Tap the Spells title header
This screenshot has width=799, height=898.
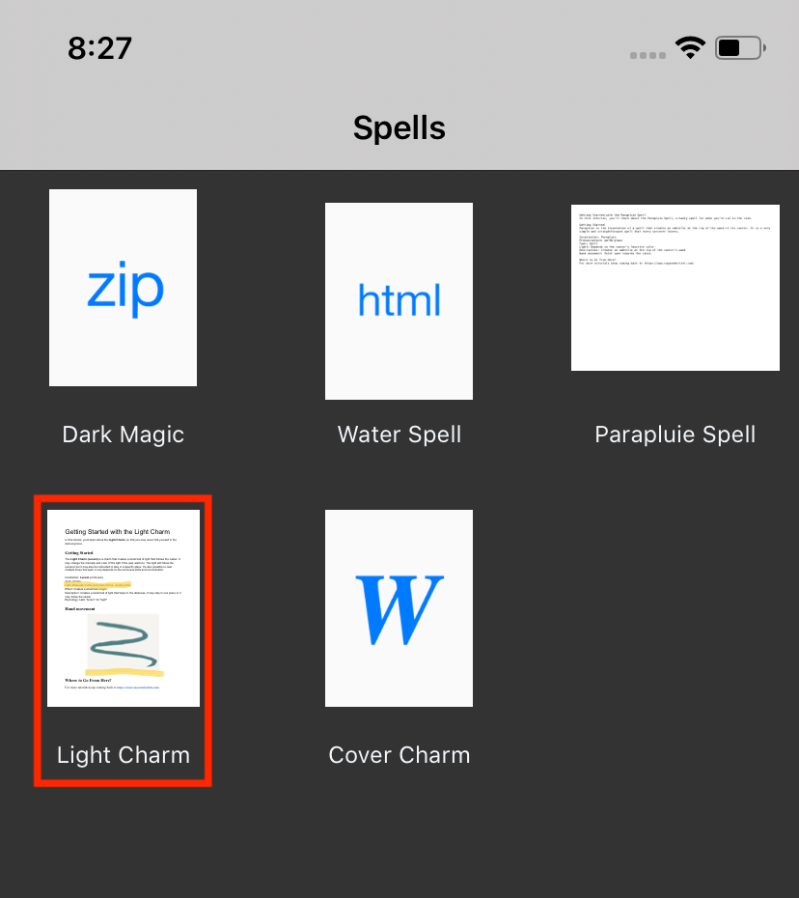coord(399,126)
